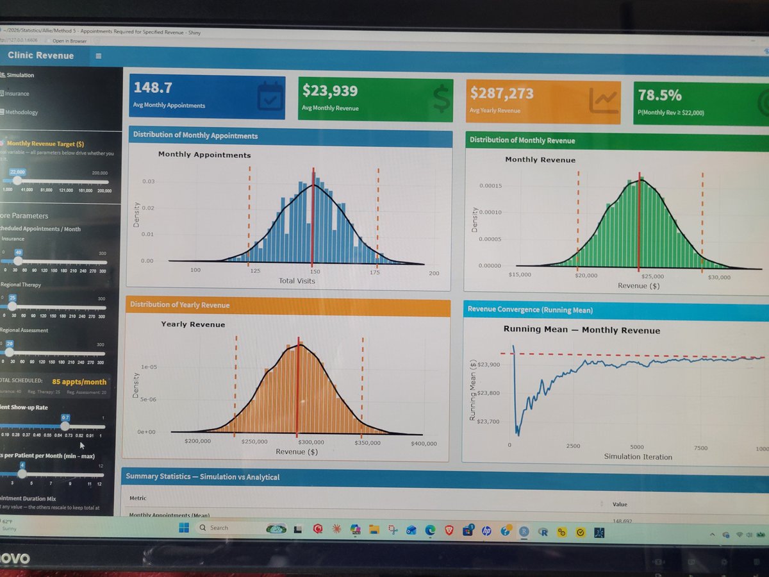
Task: Open the red circular app icon in the taskbar
Action: coord(318,529)
